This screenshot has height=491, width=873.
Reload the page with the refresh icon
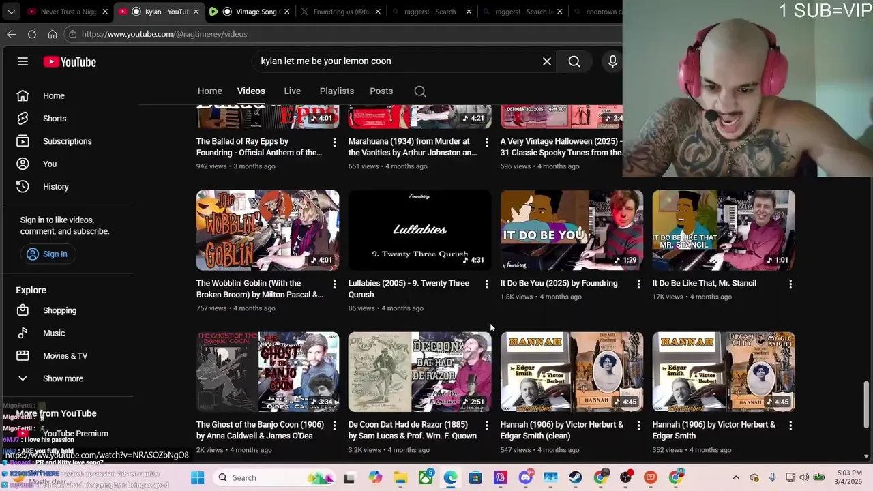[32, 34]
